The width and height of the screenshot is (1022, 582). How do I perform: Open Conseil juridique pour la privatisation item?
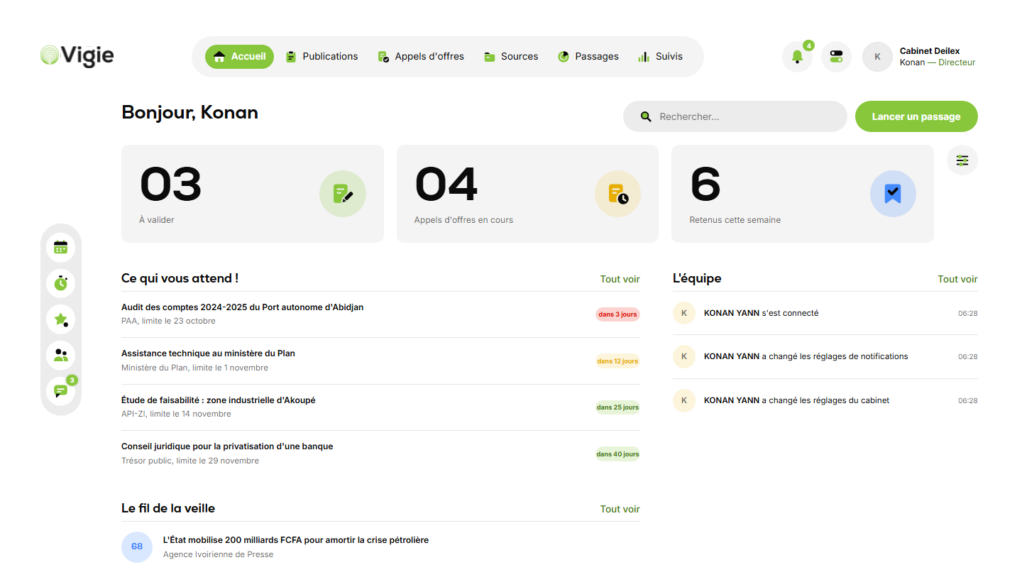tap(380, 454)
